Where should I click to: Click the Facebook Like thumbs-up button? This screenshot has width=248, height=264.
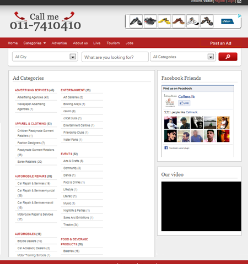(184, 103)
